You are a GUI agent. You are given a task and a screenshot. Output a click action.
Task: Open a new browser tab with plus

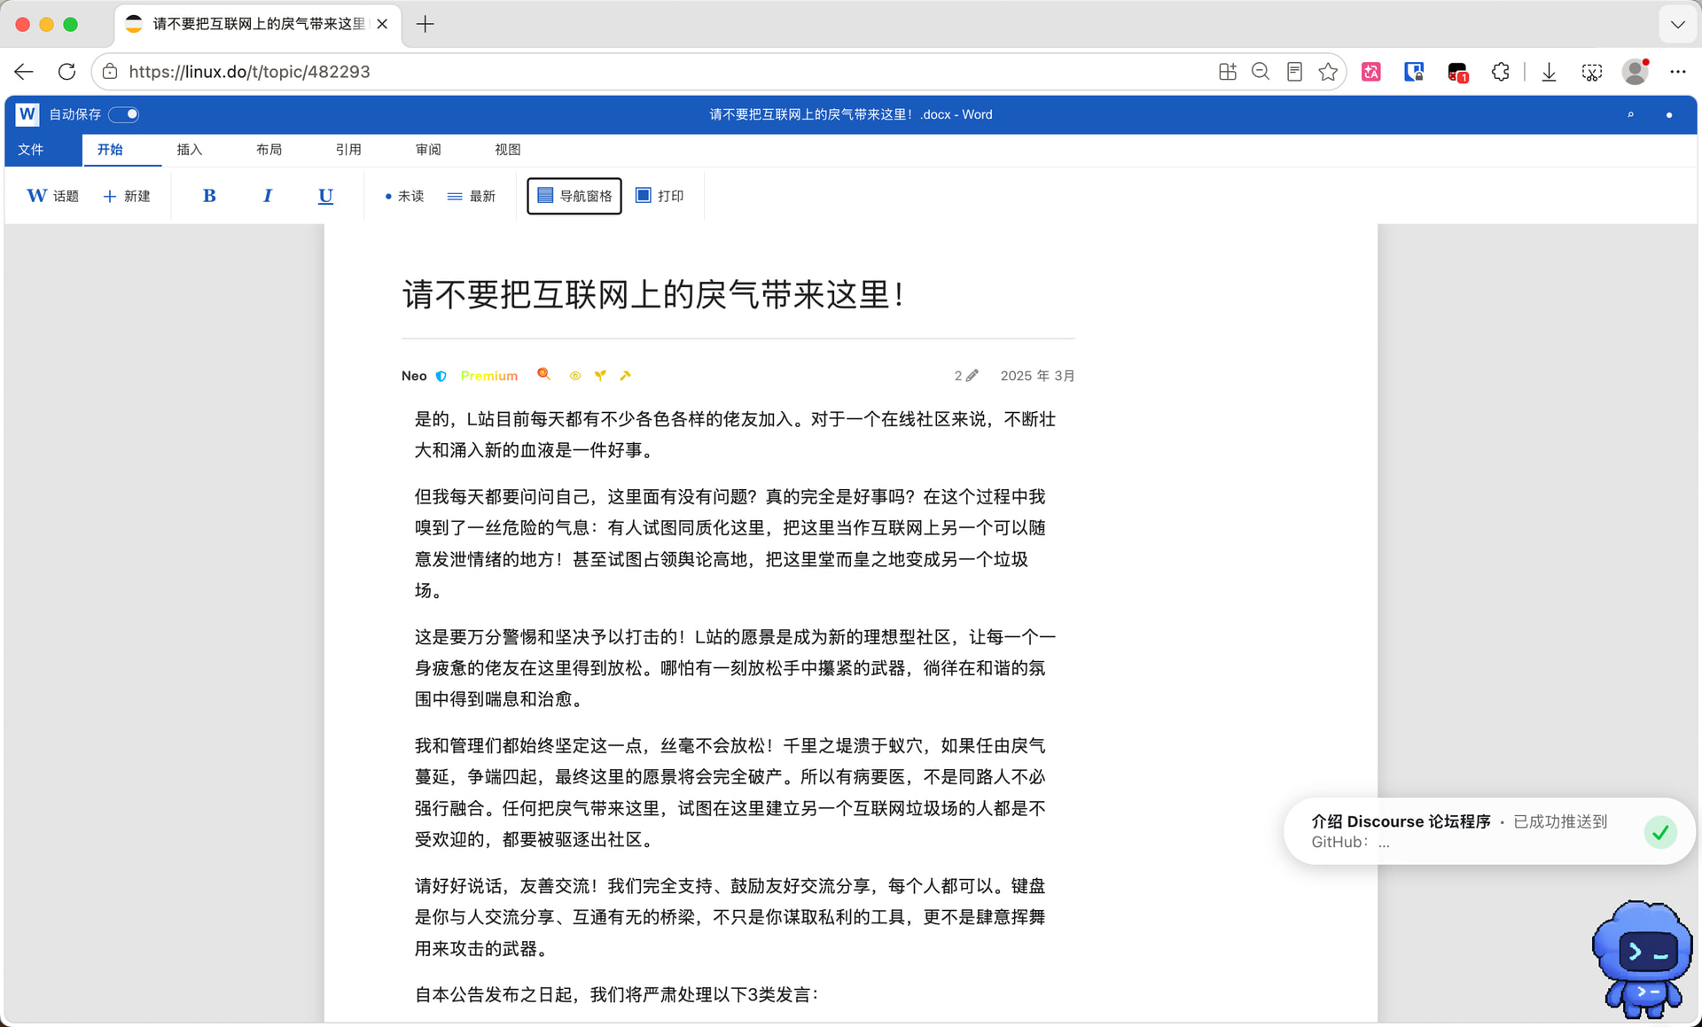click(x=425, y=24)
